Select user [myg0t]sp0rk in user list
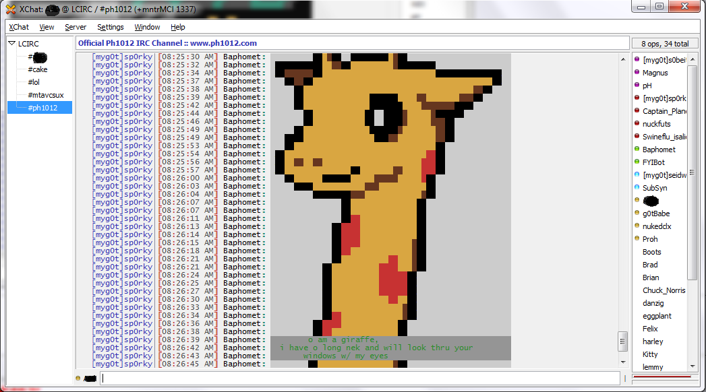 point(664,98)
